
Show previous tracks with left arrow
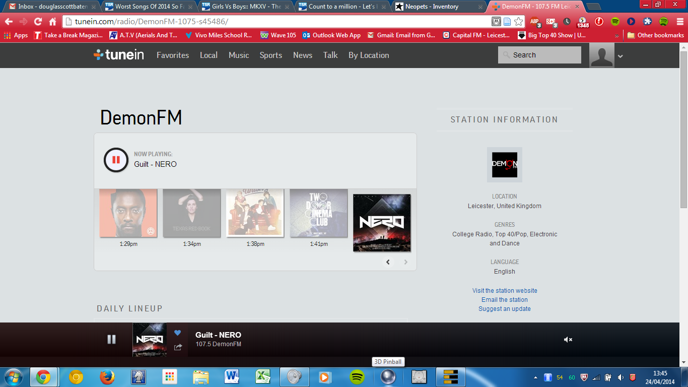pos(388,262)
